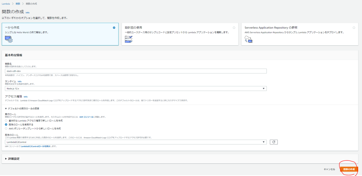This screenshot has width=362, height=176.
Task: Open Info link next to 関数の作成 title
Action: [27, 13]
